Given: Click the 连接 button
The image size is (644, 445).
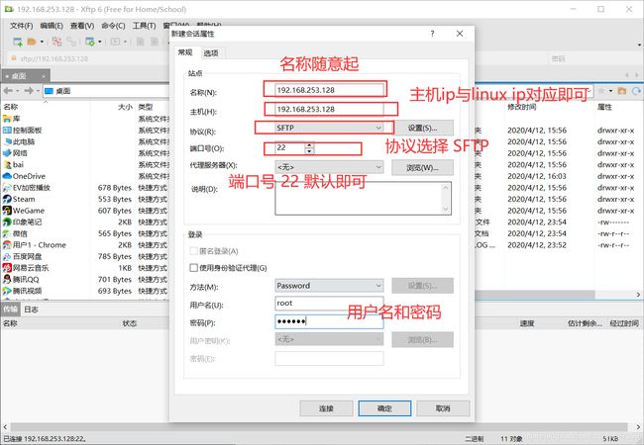Looking at the screenshot, I should pyautogui.click(x=326, y=408).
